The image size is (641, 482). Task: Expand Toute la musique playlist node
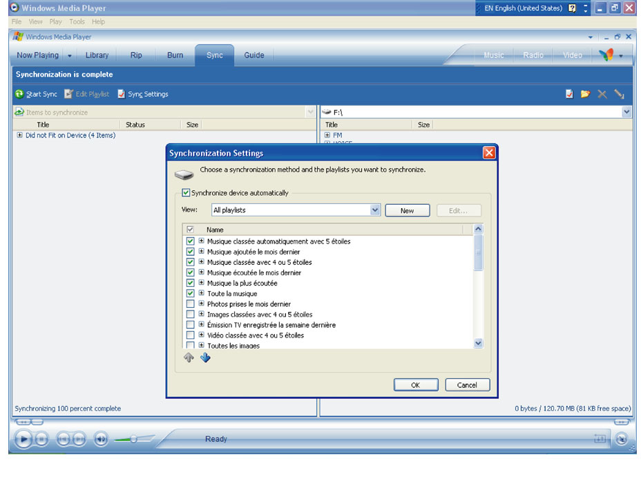coord(202,293)
